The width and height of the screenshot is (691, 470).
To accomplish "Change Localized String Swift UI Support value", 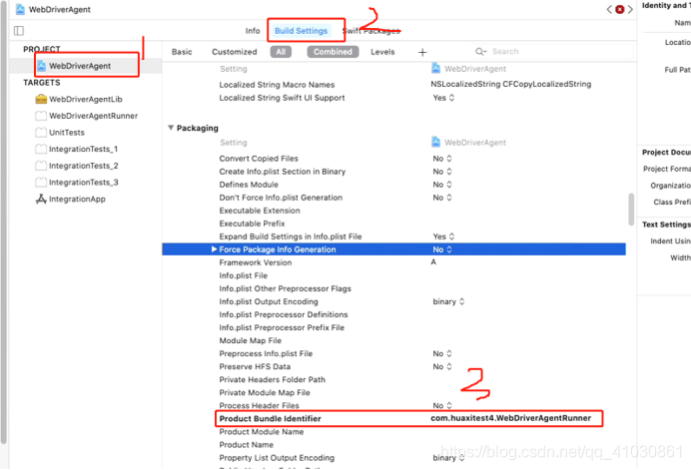I will click(443, 98).
